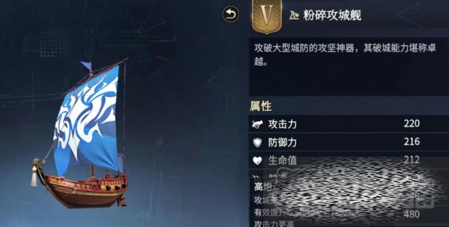This screenshot has height=227, width=449.
Task: Select the 攻击力 attribute row
Action: point(349,124)
